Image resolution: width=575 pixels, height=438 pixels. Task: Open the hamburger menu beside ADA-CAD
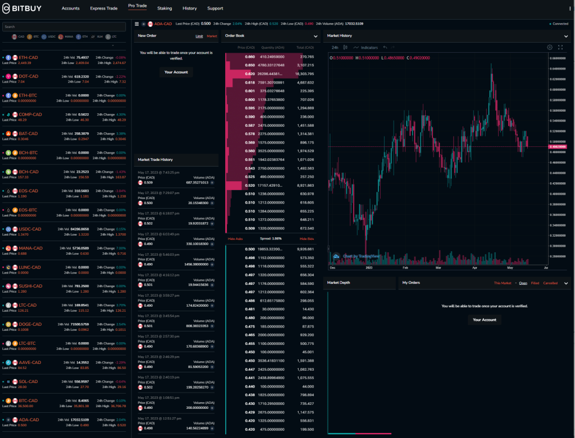tap(135, 24)
